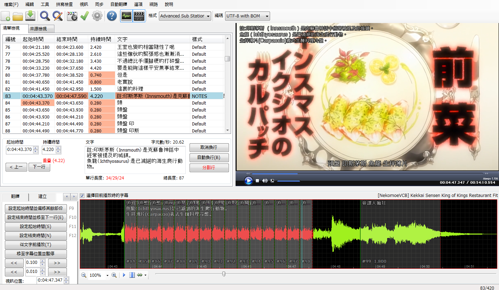
Task: Open the 編碼 encoding dropdown
Action: [247, 16]
